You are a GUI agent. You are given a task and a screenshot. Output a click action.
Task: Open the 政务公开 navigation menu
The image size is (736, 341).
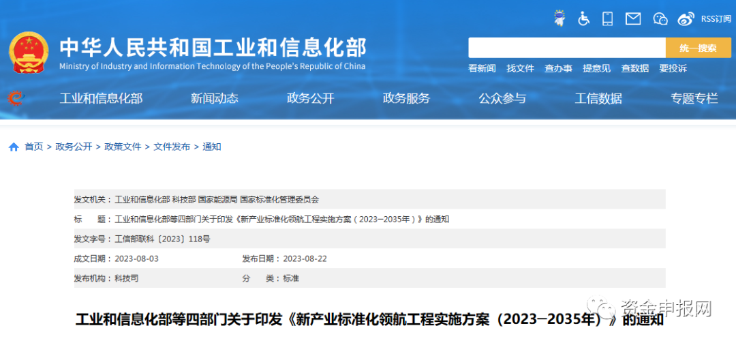click(310, 98)
